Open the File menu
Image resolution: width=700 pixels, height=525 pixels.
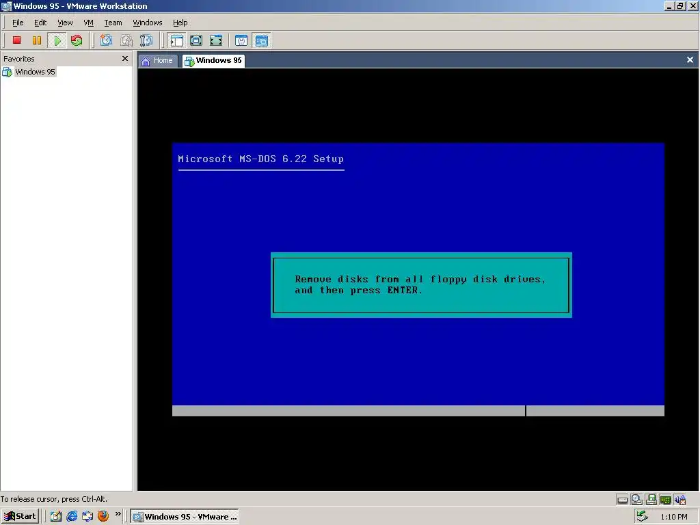tap(18, 23)
